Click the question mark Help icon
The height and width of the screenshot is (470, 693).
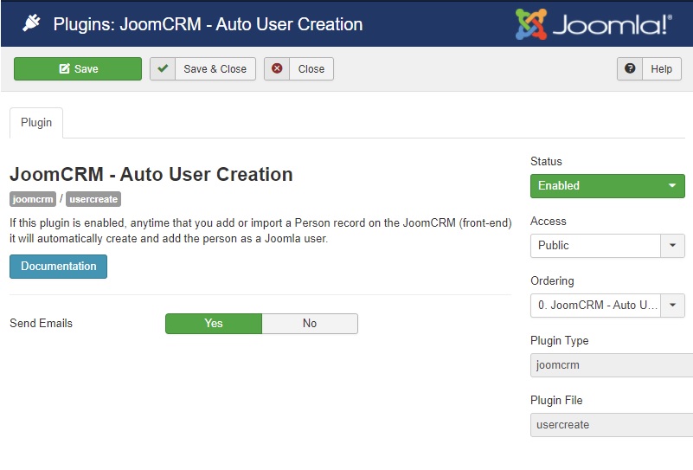point(630,68)
